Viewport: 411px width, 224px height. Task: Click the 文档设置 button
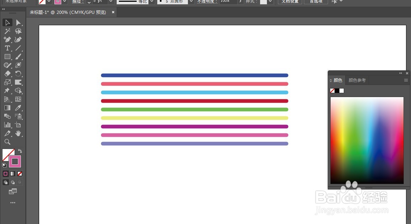[289, 2]
